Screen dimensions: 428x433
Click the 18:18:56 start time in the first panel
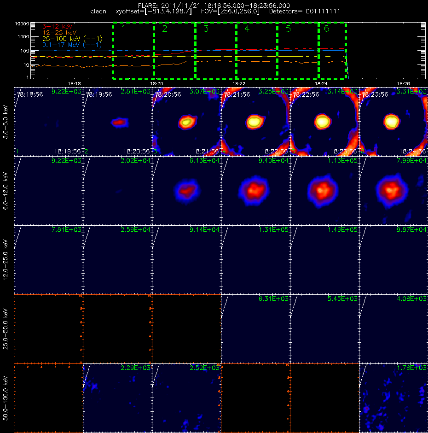coord(30,94)
